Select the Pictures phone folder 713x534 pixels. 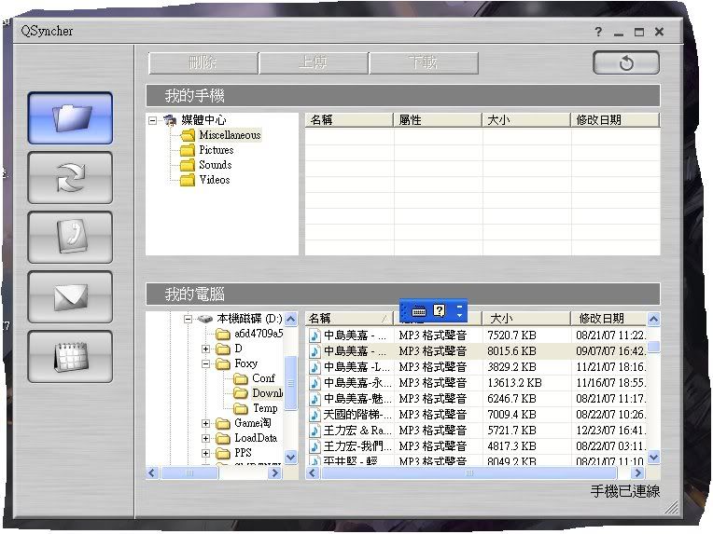pyautogui.click(x=216, y=150)
